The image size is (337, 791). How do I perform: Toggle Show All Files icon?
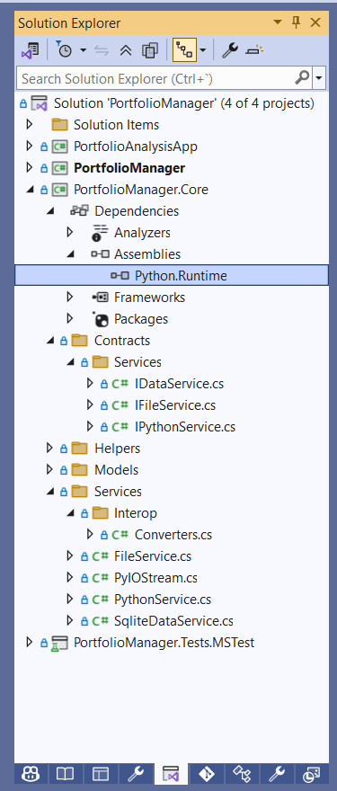(150, 50)
